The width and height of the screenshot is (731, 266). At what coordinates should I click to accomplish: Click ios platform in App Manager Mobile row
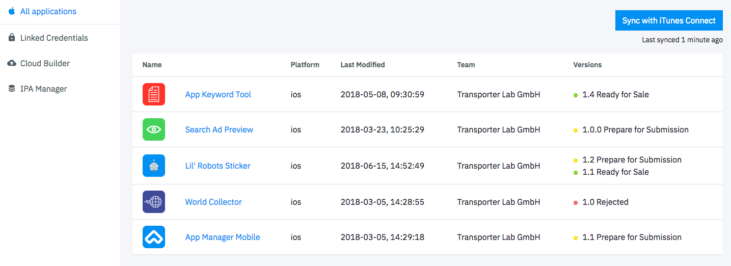(296, 237)
